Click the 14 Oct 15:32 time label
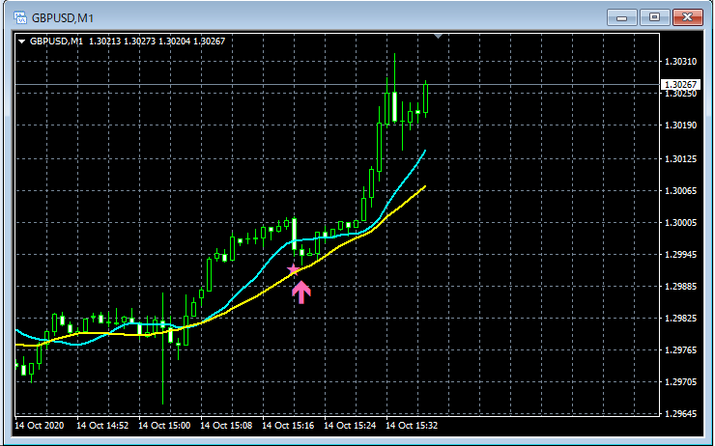This screenshot has width=715, height=446. click(412, 426)
